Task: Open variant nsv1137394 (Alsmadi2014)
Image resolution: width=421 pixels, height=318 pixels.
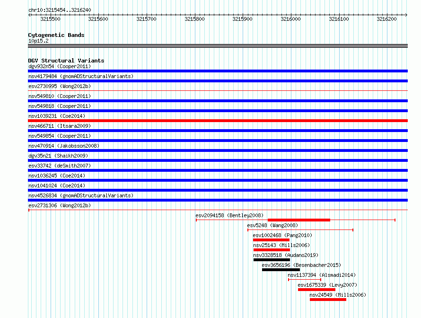Action: coord(322,275)
